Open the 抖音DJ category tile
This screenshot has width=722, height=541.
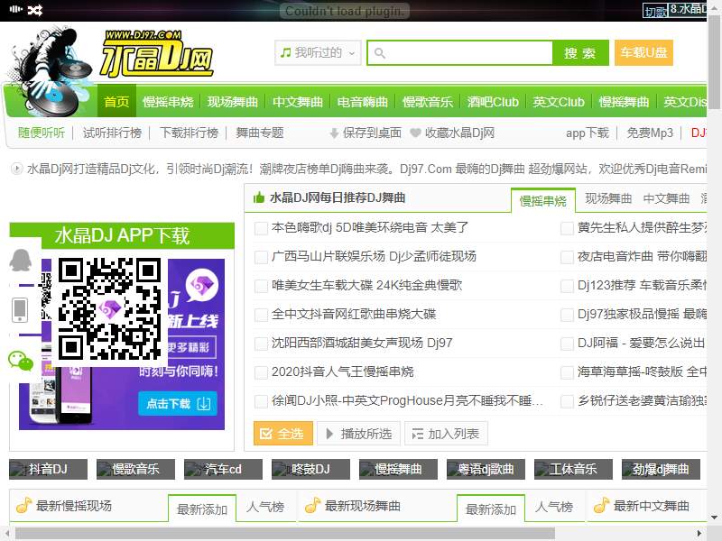pyautogui.click(x=49, y=469)
